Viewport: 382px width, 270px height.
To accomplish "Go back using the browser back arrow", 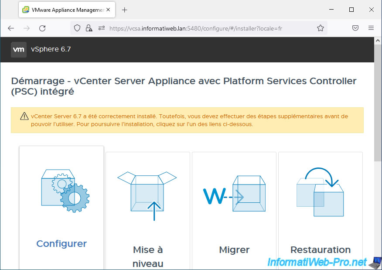I will (x=11, y=28).
